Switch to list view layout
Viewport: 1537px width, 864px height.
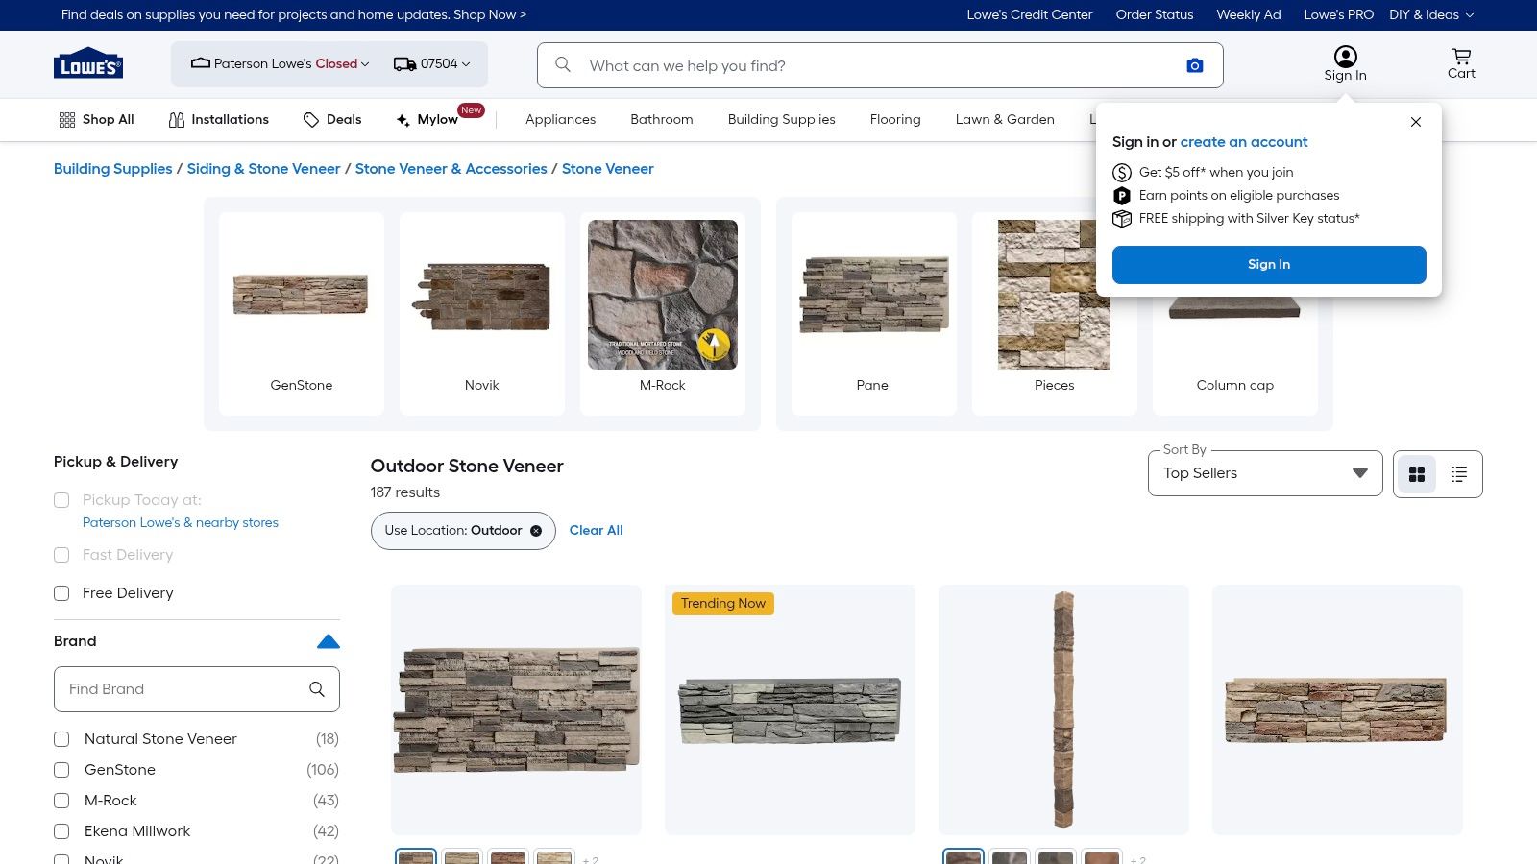tap(1459, 474)
